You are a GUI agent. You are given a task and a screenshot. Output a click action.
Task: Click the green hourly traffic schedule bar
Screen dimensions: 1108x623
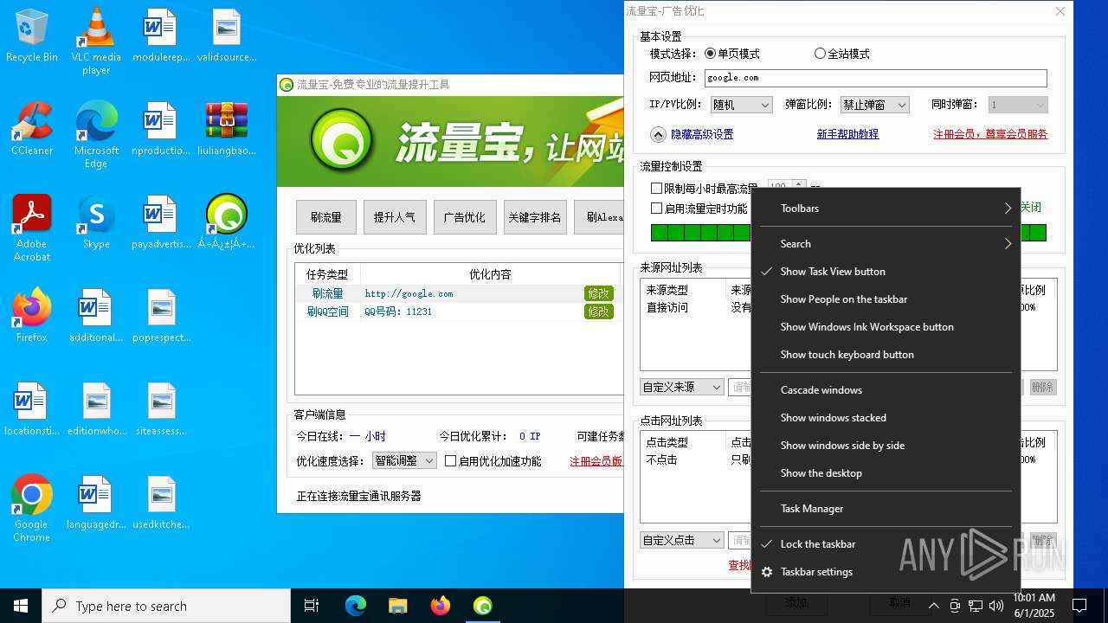point(700,233)
